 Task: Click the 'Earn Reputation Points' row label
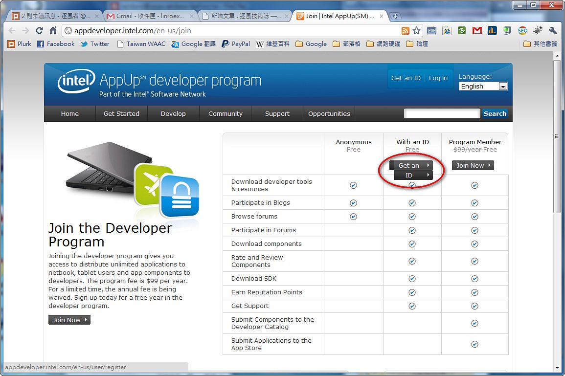[x=267, y=292]
